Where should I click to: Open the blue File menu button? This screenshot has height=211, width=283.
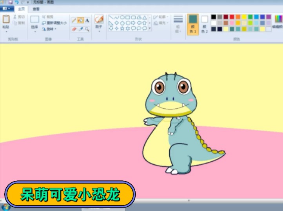point(7,9)
